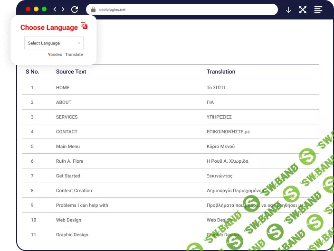Image resolution: width=334 pixels, height=251 pixels.
Task: Click the Ruth A. Flora source text
Action: point(69,161)
